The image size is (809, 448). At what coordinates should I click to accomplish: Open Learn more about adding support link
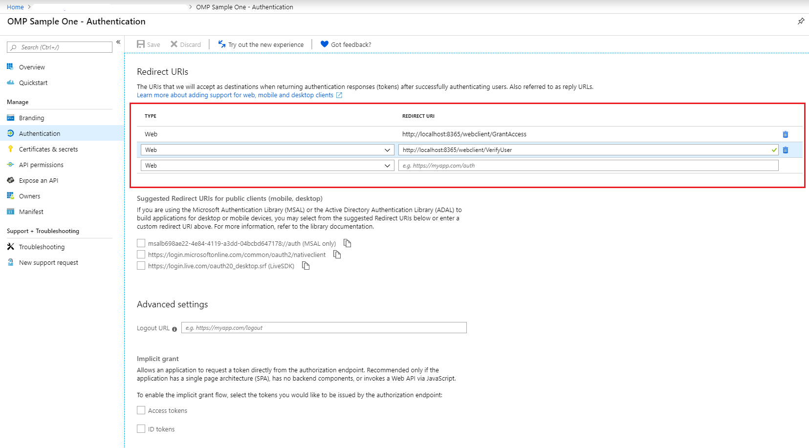click(235, 95)
